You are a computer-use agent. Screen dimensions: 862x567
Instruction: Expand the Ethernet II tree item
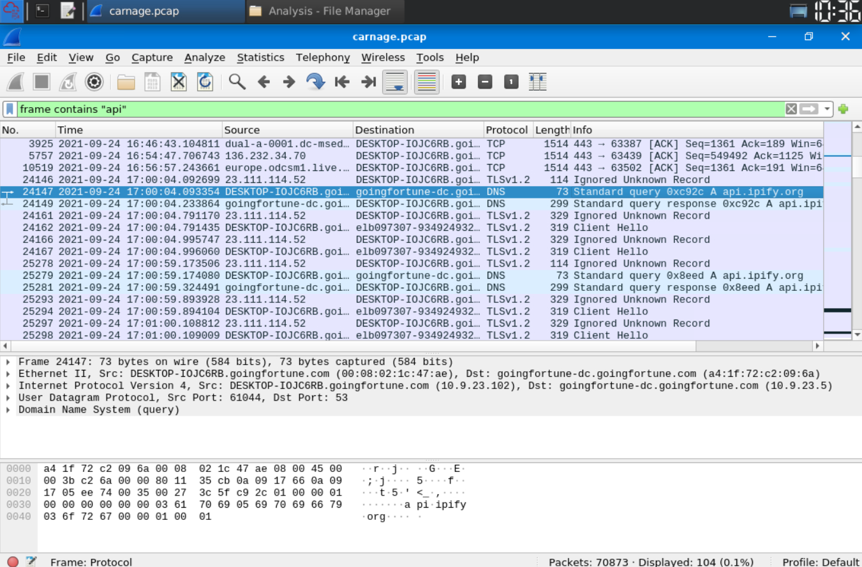(8, 374)
